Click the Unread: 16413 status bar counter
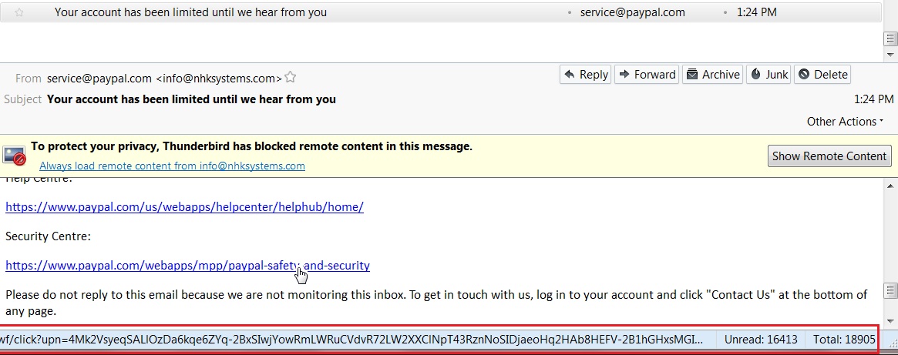This screenshot has width=898, height=355. 760,338
